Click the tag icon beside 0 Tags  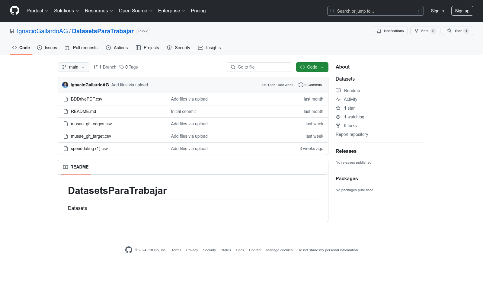(122, 67)
